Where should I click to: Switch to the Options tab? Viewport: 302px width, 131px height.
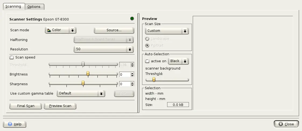coord(34,7)
